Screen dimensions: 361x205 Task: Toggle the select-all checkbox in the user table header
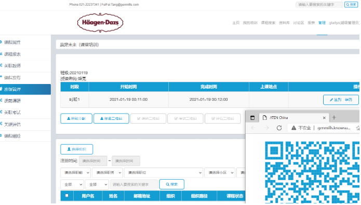click(x=67, y=196)
